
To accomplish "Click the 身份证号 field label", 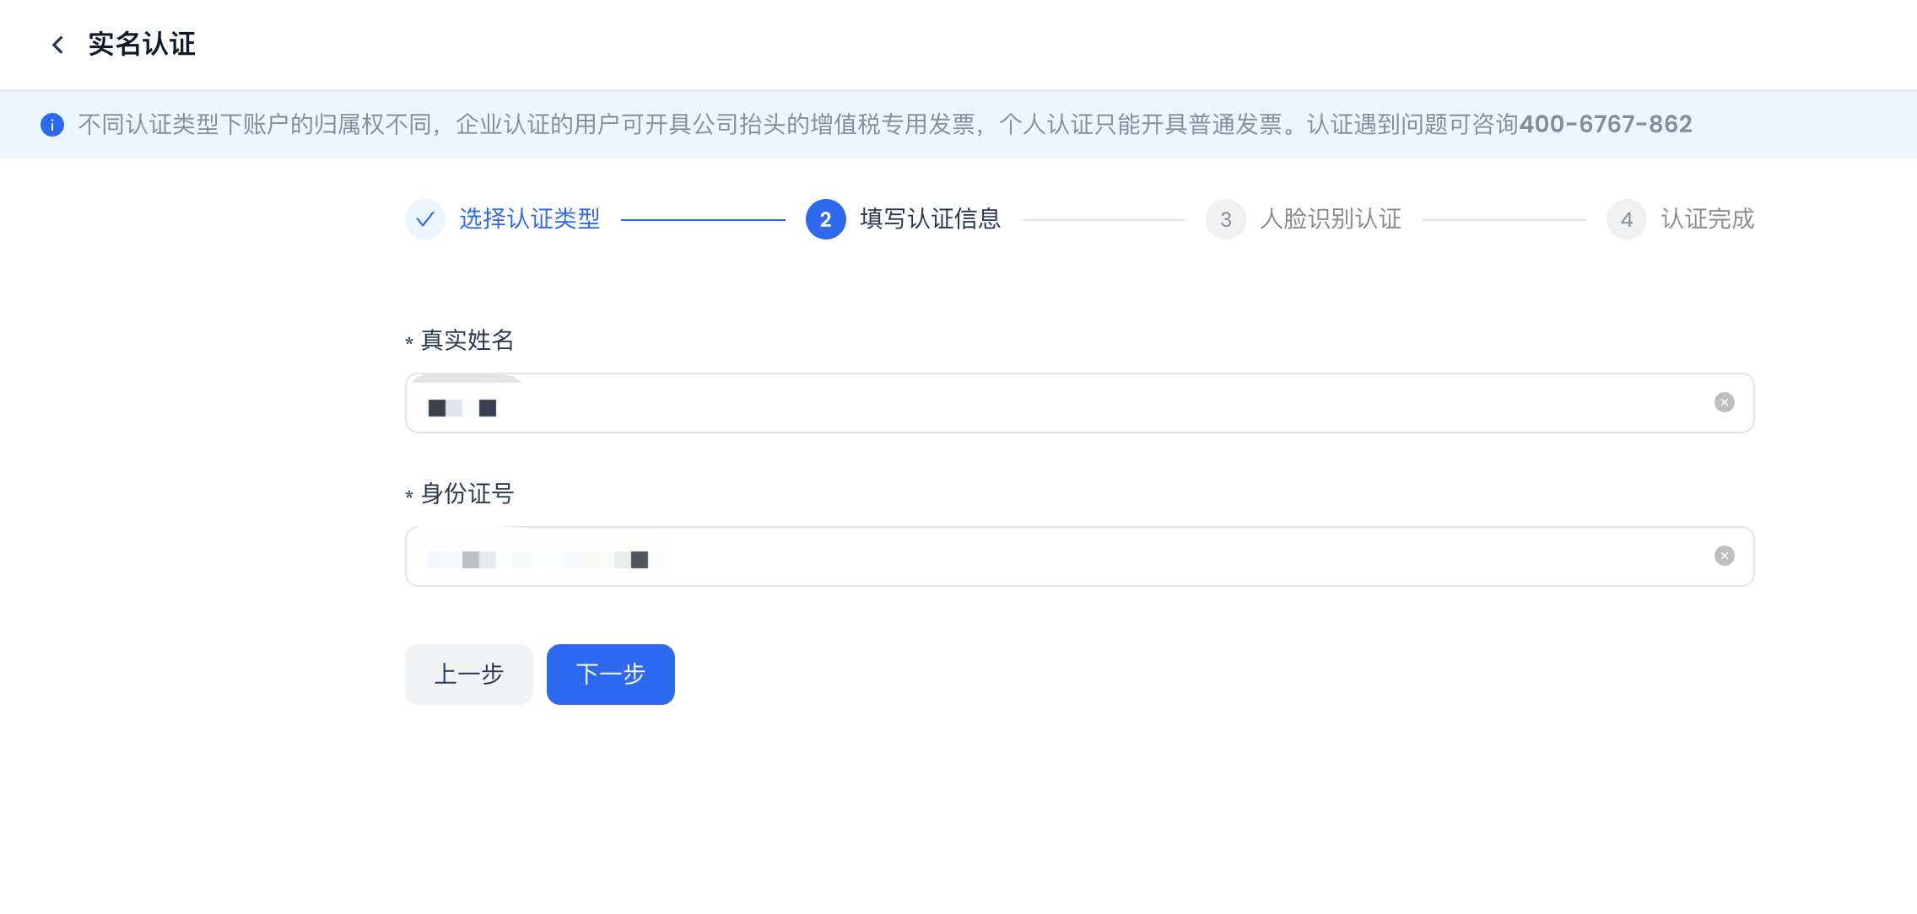I will click(467, 493).
